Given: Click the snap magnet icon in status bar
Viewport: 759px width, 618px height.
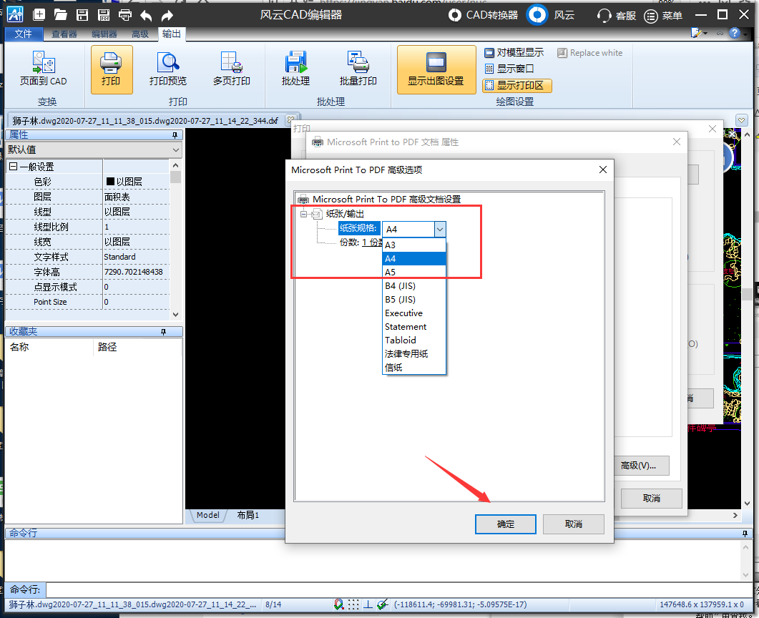Looking at the screenshot, I should pos(339,604).
